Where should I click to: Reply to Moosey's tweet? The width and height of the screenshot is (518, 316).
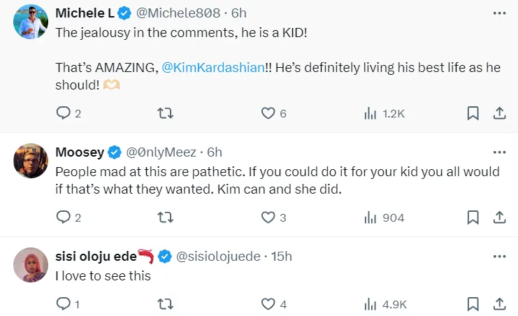pyautogui.click(x=64, y=217)
